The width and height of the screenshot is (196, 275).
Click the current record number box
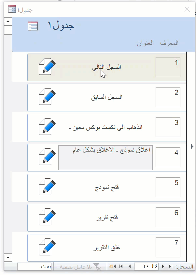point(146,267)
